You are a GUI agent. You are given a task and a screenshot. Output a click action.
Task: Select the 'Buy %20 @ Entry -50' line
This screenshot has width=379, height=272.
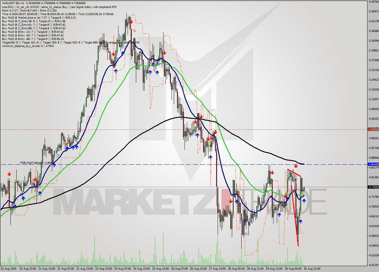(33, 35)
